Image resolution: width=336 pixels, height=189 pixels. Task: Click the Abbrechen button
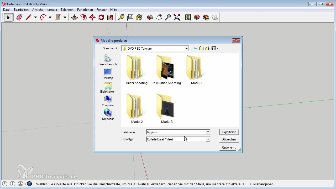point(229,139)
